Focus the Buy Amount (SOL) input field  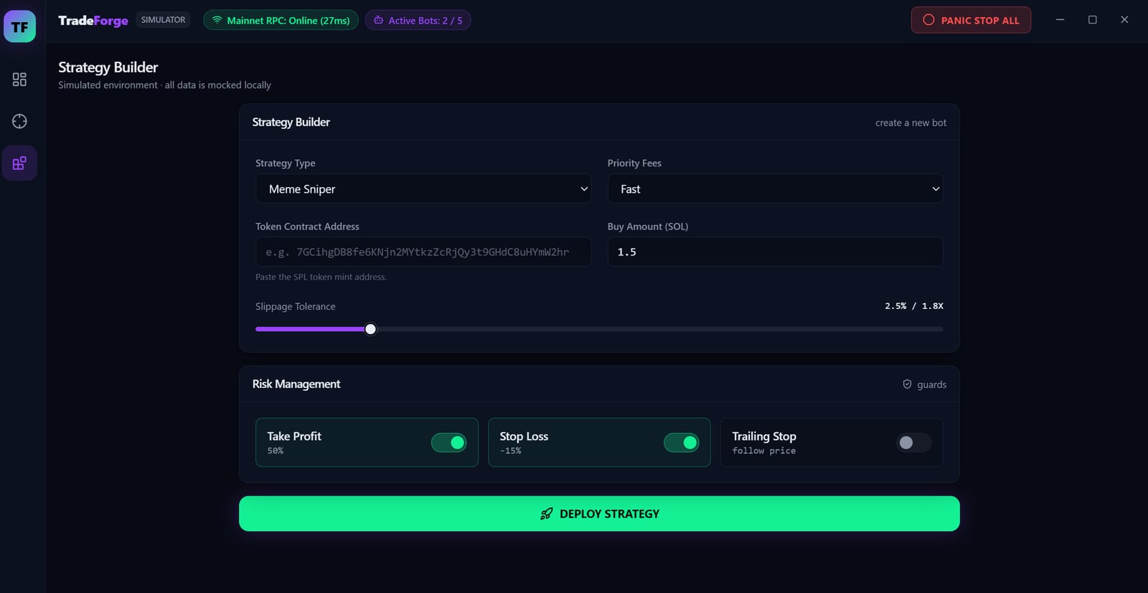tap(775, 252)
